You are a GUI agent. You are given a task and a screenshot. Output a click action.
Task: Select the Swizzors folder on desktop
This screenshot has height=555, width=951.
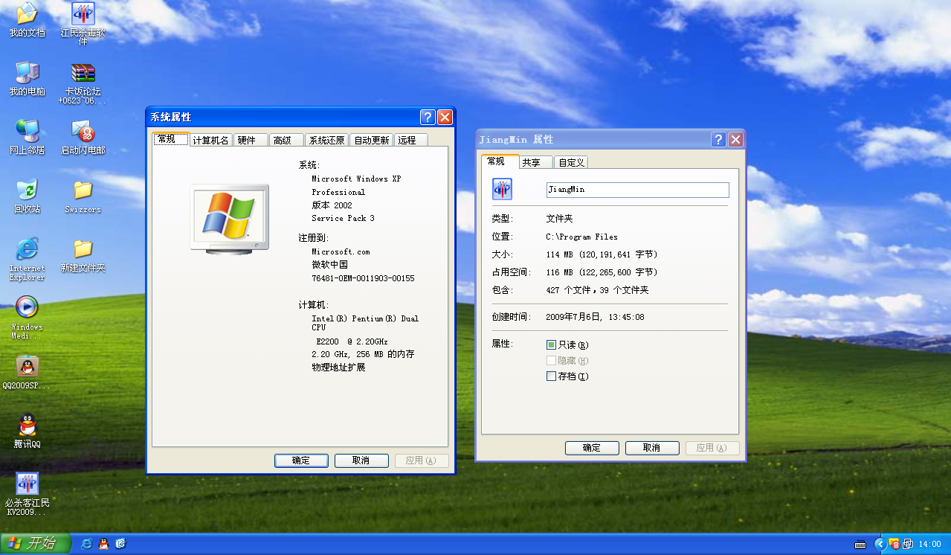pyautogui.click(x=83, y=196)
